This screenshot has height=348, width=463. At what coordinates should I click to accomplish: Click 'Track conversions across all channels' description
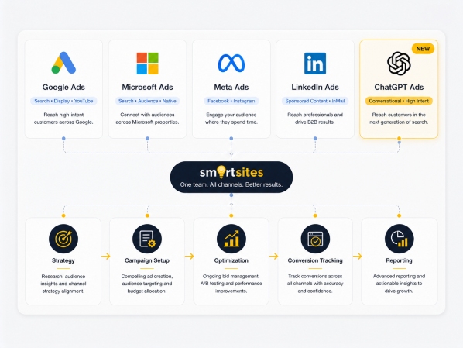click(x=315, y=284)
